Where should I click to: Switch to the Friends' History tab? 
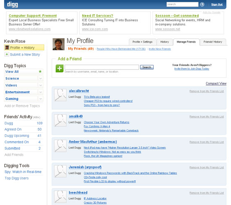(x=213, y=42)
